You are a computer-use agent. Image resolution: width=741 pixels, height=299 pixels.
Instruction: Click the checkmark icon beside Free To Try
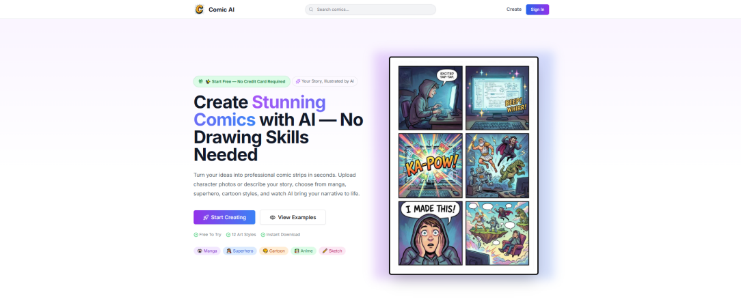click(x=196, y=234)
